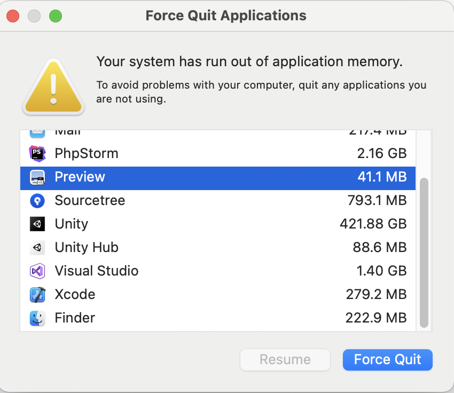This screenshot has width=454, height=393.
Task: Click the Unity Hub icon
Action: point(37,248)
